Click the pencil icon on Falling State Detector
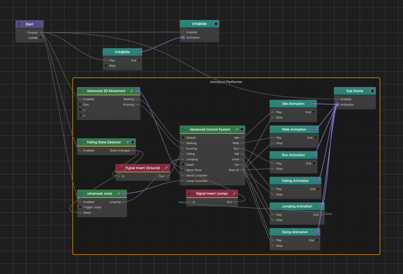This screenshot has width=403, height=274. 126,142
